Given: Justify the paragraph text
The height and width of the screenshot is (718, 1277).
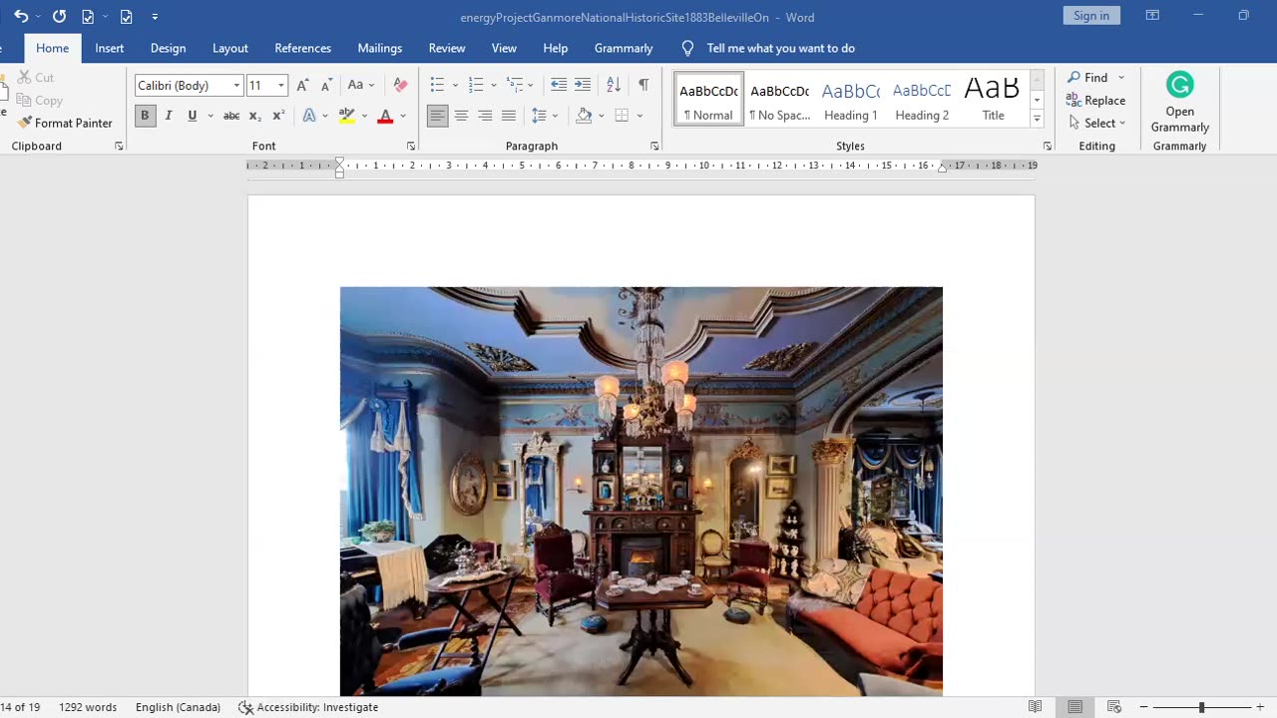Looking at the screenshot, I should (x=509, y=116).
